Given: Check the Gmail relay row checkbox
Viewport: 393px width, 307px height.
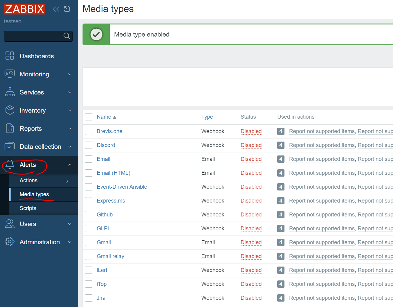Looking at the screenshot, I should point(89,256).
